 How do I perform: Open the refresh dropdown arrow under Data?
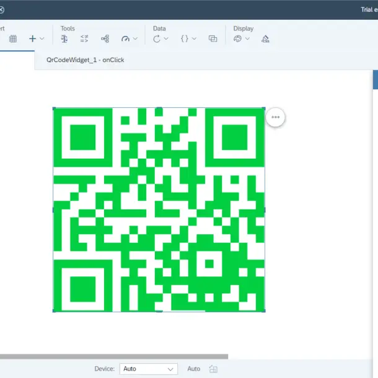tap(166, 38)
